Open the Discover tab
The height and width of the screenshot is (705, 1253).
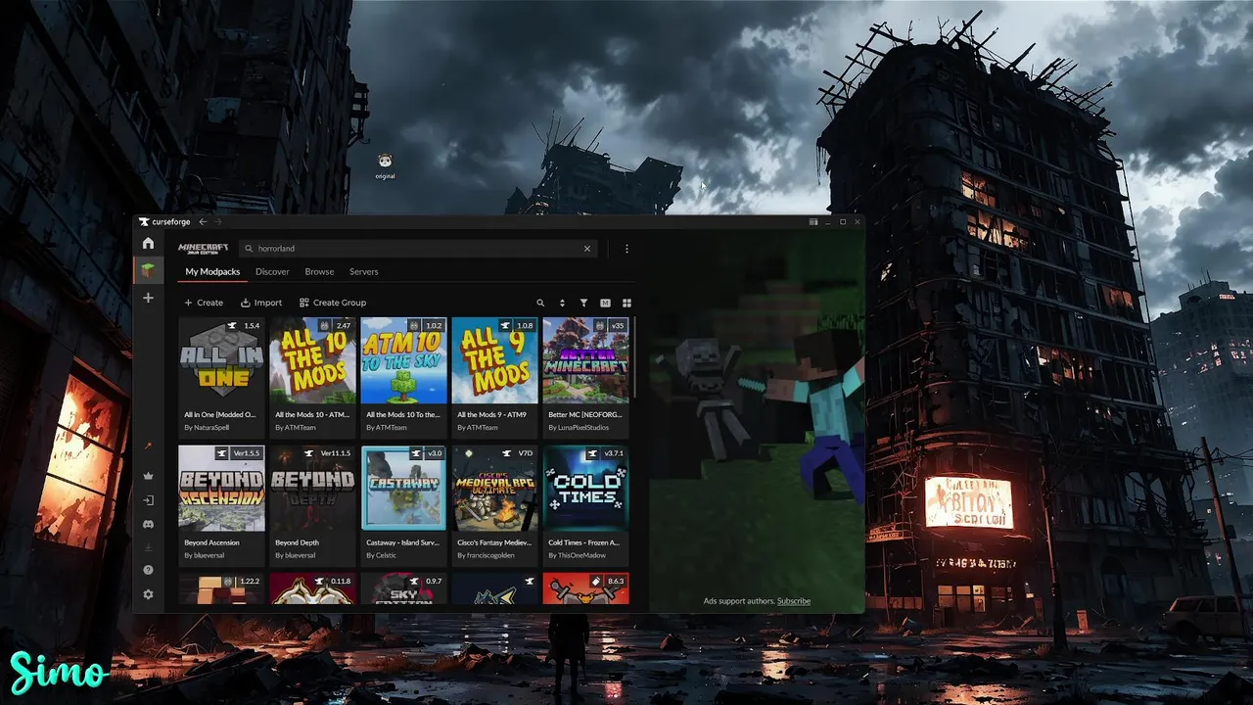(272, 271)
